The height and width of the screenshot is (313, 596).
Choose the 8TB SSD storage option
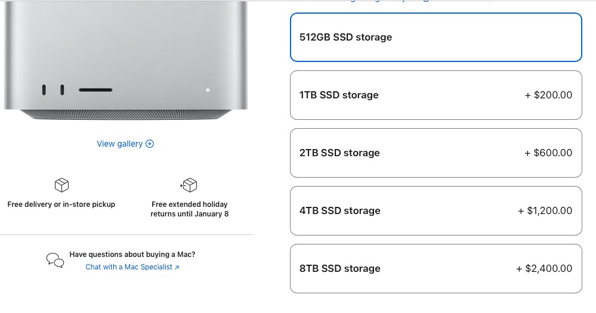point(436,268)
